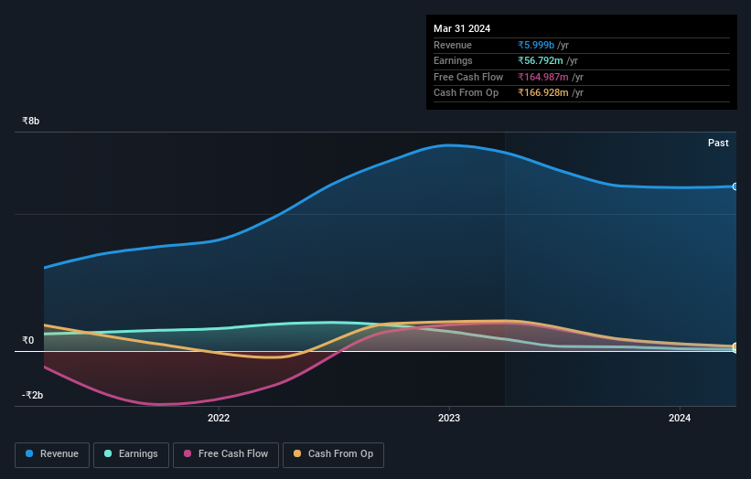
Task: Click the Revenue label in tooltip
Action: point(453,45)
